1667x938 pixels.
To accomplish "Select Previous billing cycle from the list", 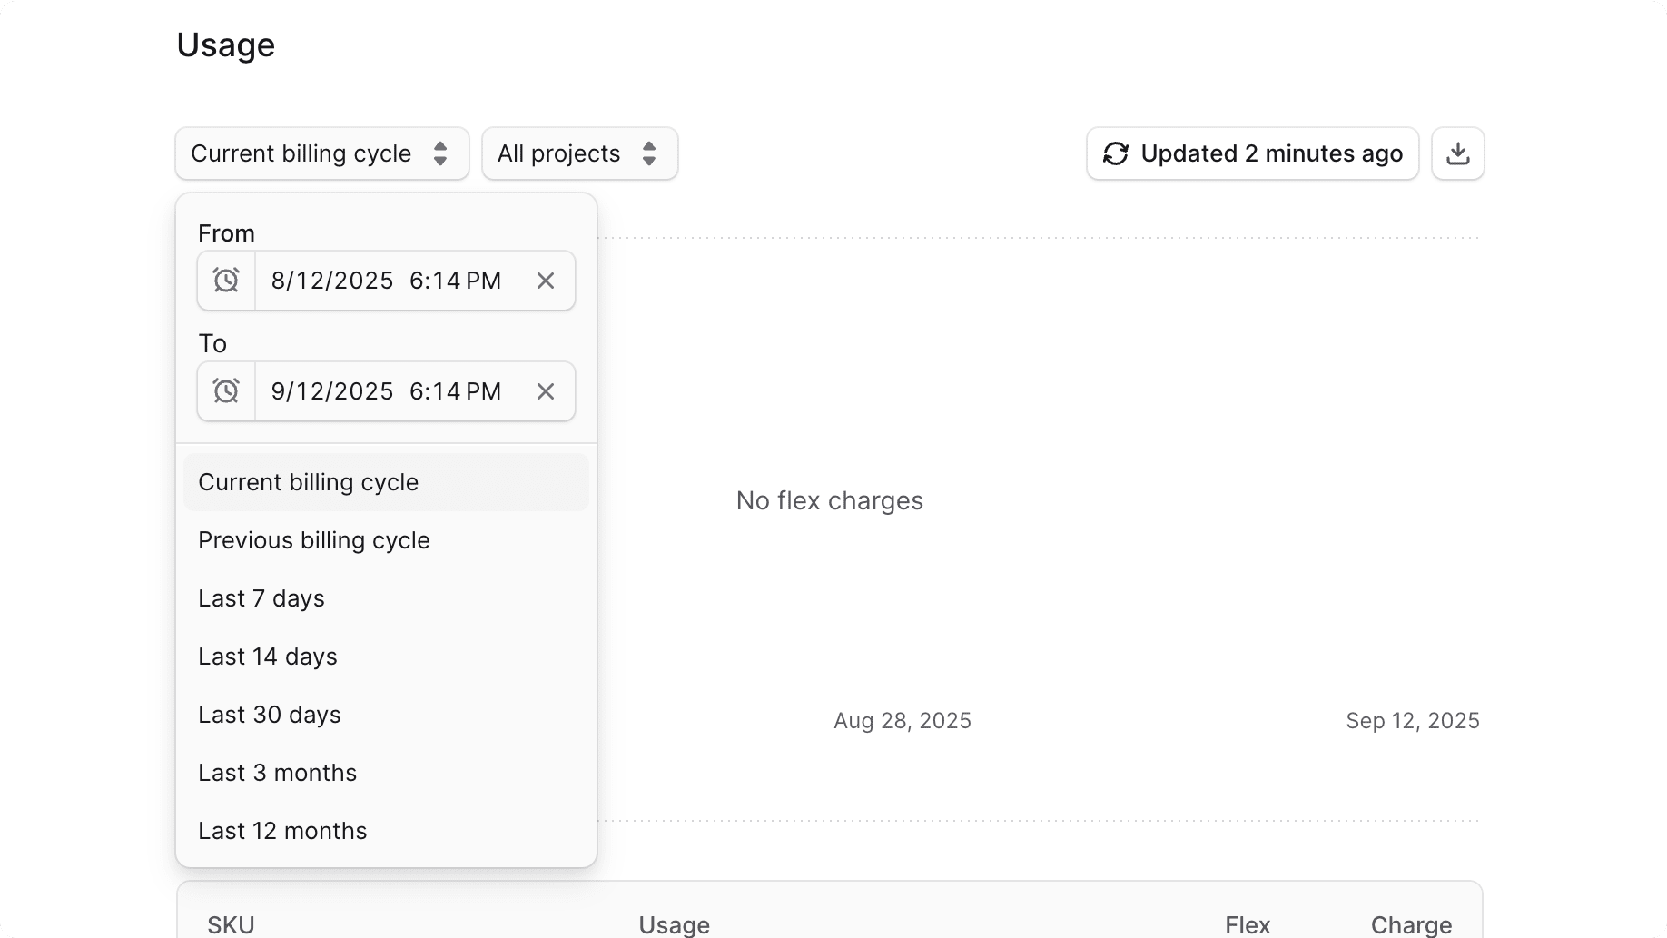I will [x=313, y=540].
